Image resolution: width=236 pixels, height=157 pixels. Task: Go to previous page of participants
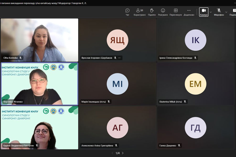(x=112, y=153)
